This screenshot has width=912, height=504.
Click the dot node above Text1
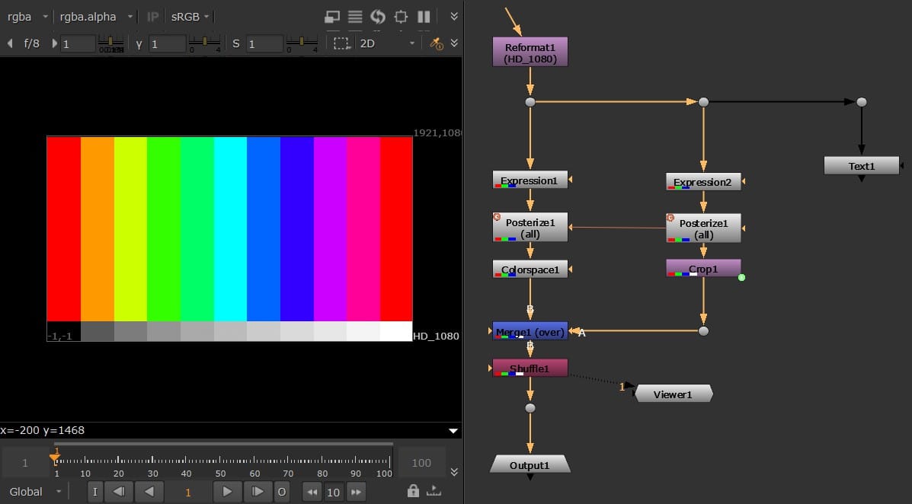tap(862, 102)
